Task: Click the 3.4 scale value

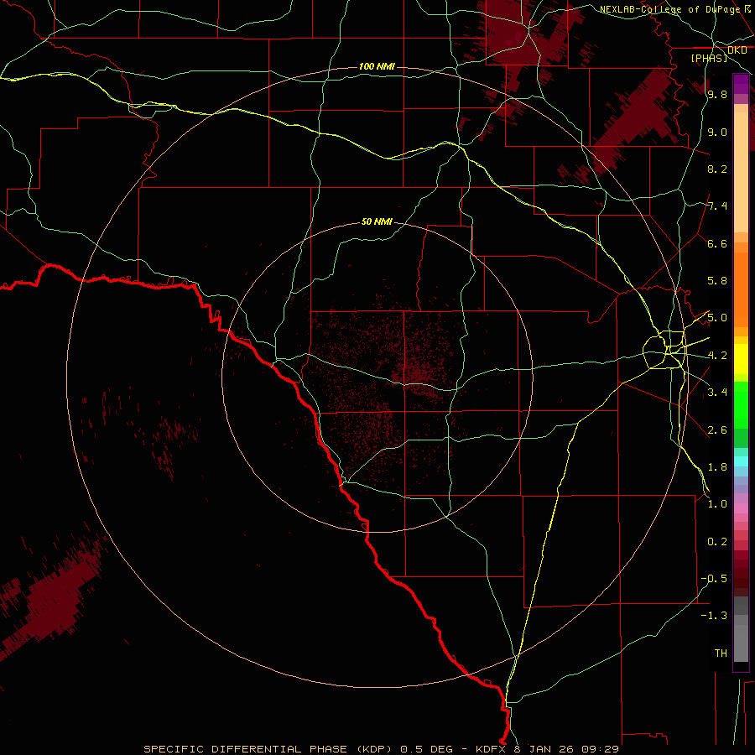Action: [717, 393]
